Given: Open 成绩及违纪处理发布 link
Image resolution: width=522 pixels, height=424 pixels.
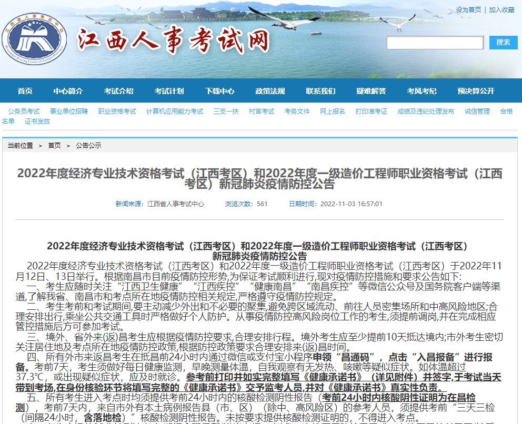Looking at the screenshot, I should click(426, 112).
